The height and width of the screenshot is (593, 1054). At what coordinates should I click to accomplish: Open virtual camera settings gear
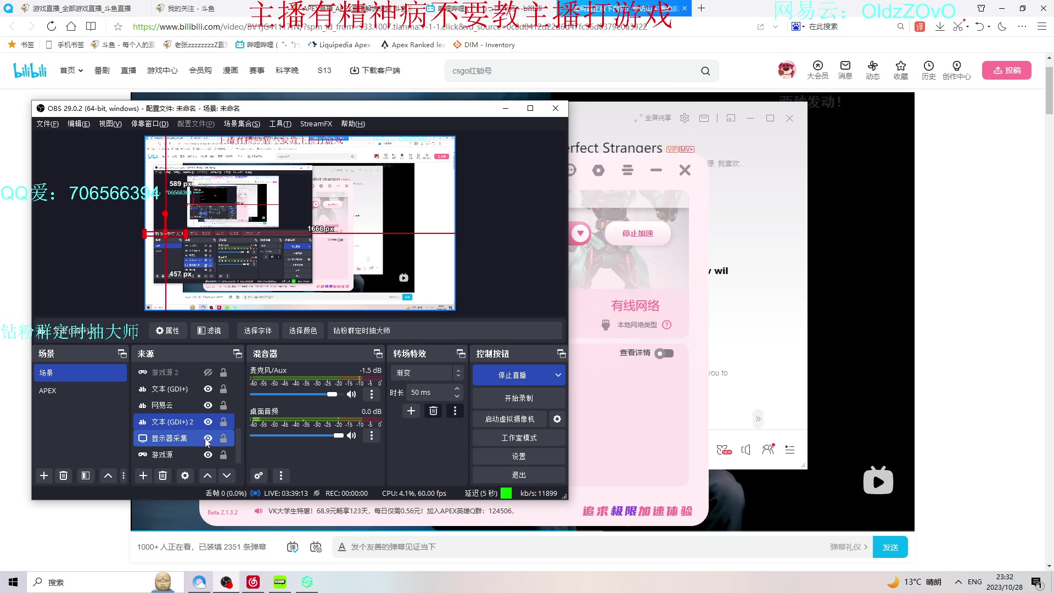coord(557,419)
